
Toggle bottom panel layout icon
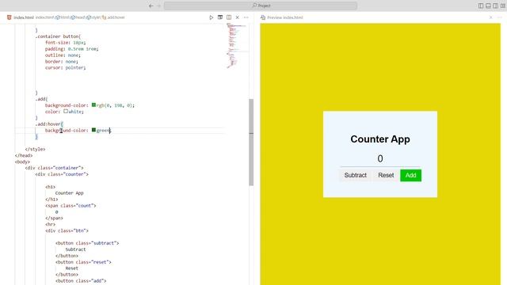[x=488, y=6]
